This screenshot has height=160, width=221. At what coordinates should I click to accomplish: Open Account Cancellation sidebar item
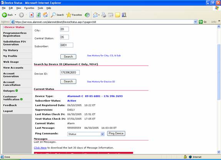click(12, 83)
